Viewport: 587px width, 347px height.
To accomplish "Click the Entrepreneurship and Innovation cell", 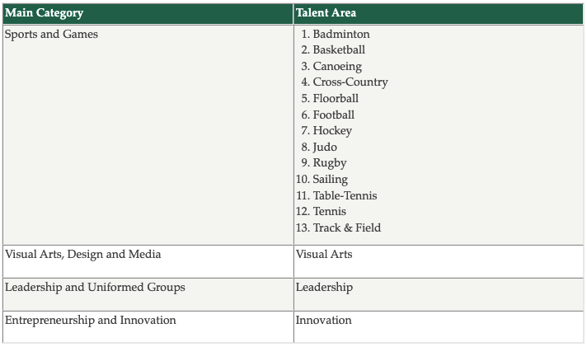I will click(x=148, y=326).
